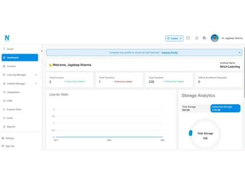The image size is (245, 184).
Task: Expand the Learning Manager chevron
Action: tap(36, 75)
